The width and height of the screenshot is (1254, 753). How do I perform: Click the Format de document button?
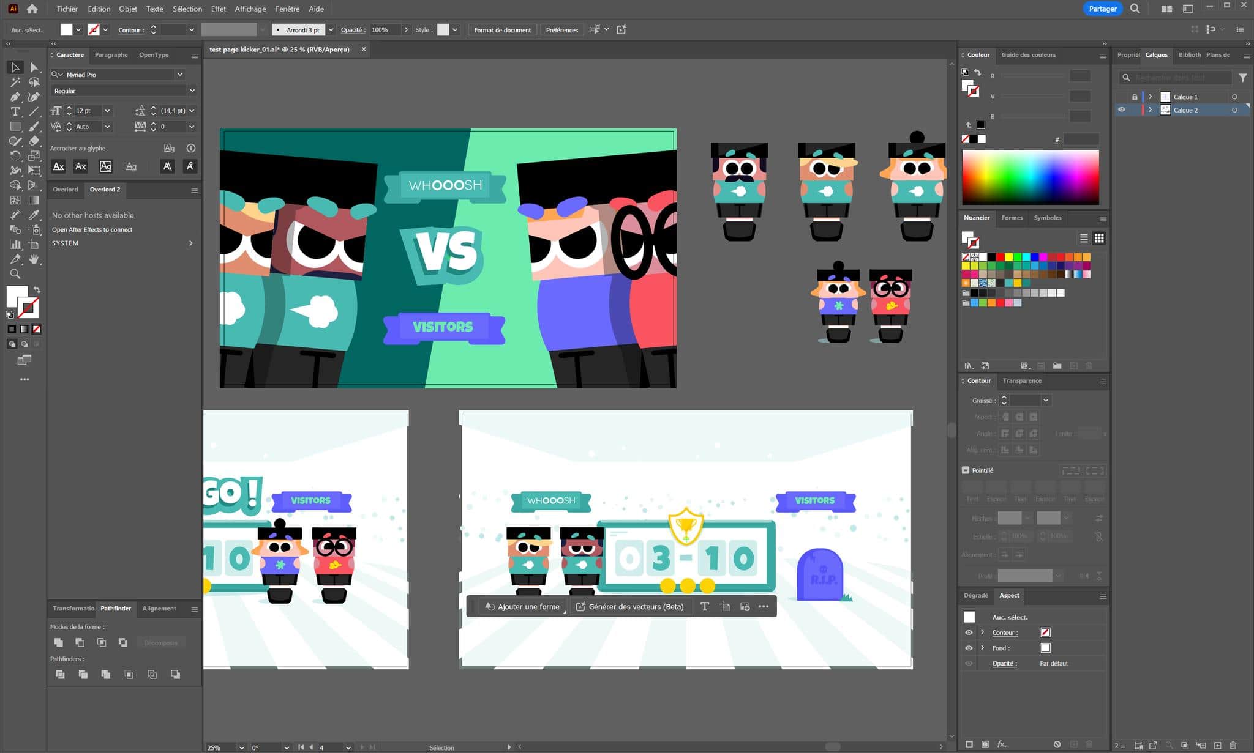[502, 30]
